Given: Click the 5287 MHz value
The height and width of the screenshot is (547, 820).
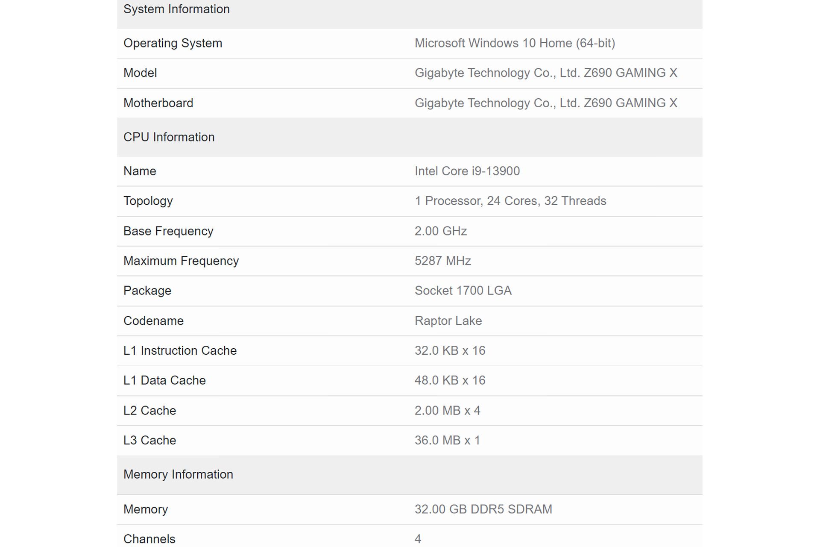Looking at the screenshot, I should [443, 261].
